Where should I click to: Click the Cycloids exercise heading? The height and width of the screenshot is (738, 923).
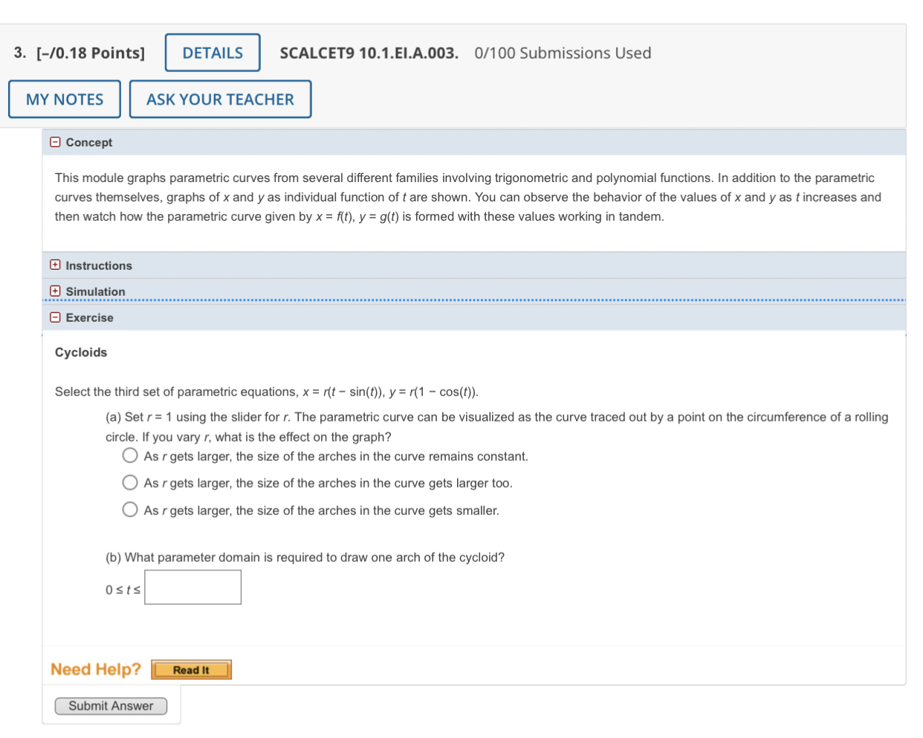pyautogui.click(x=80, y=352)
